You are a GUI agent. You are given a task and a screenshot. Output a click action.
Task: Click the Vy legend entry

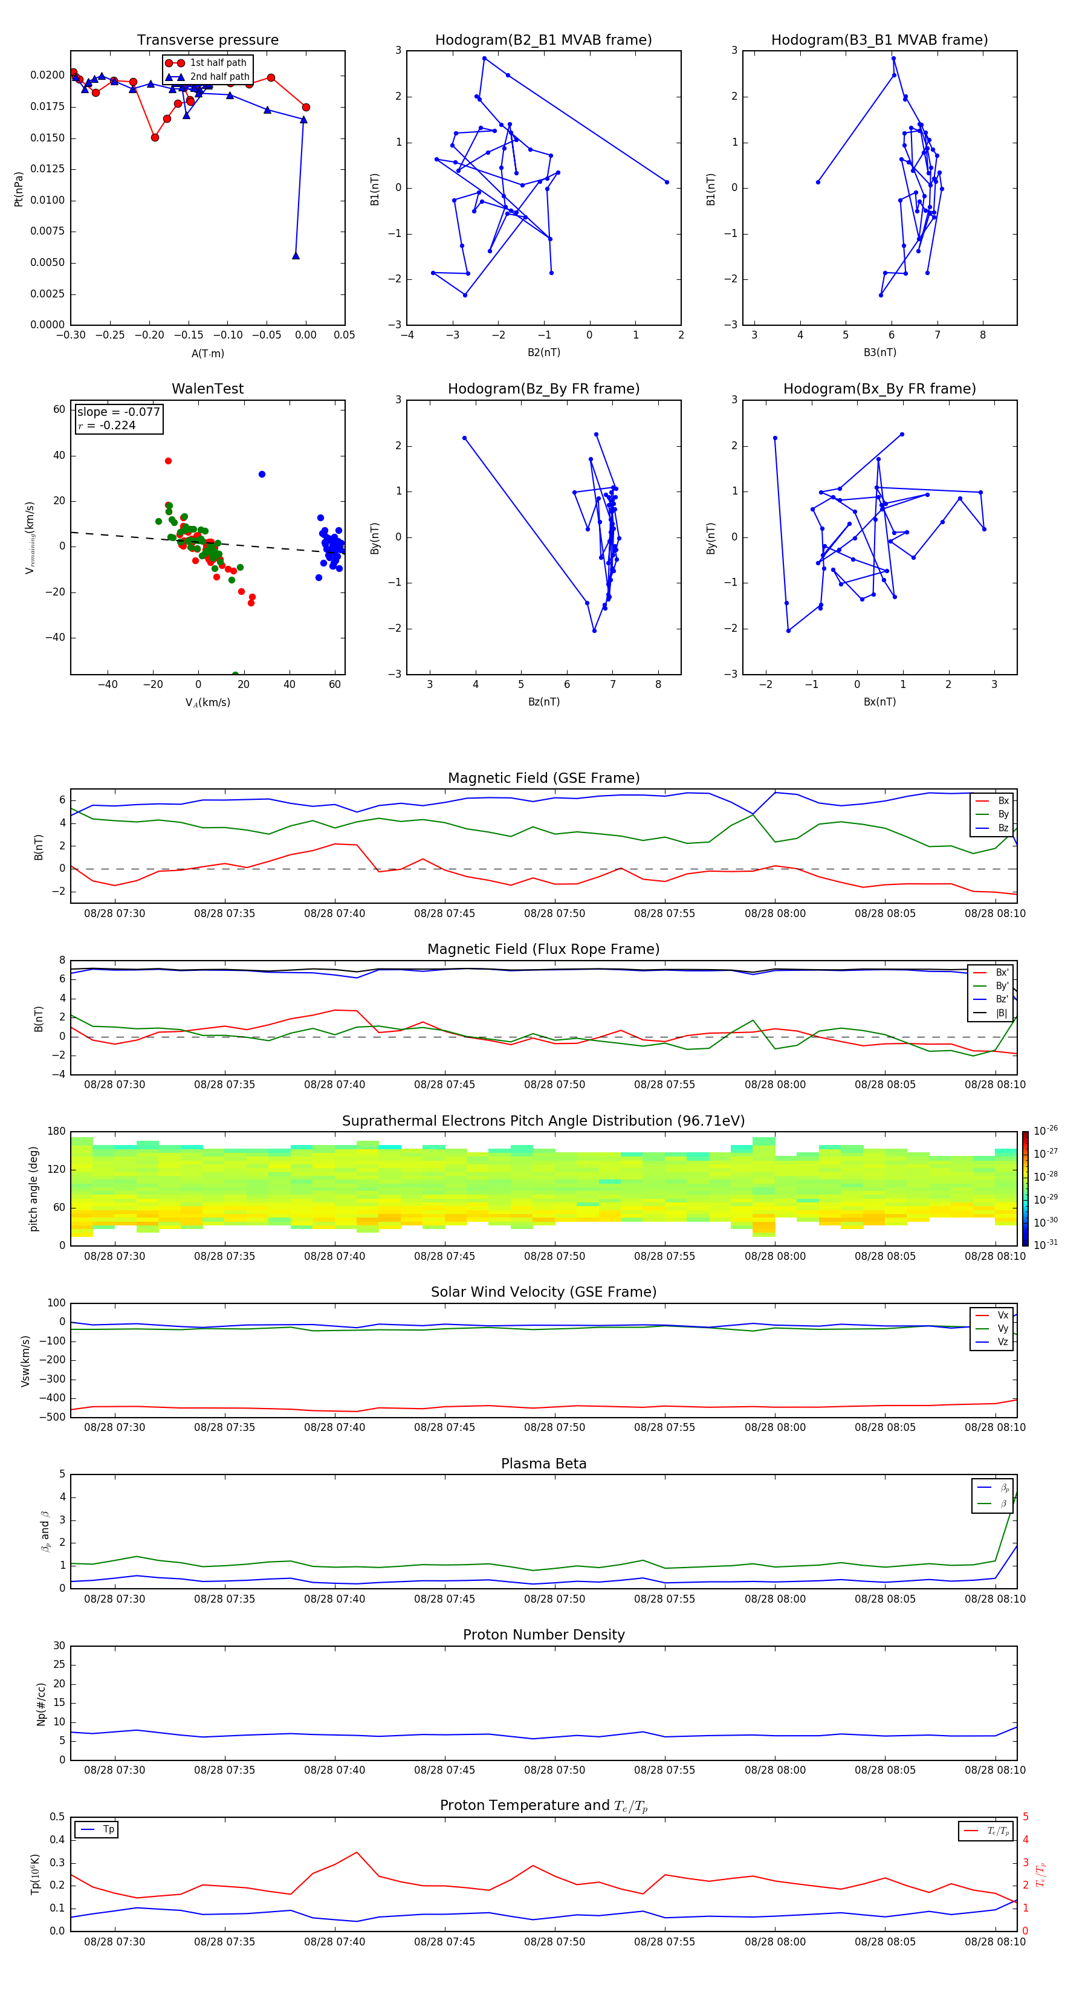point(992,1328)
